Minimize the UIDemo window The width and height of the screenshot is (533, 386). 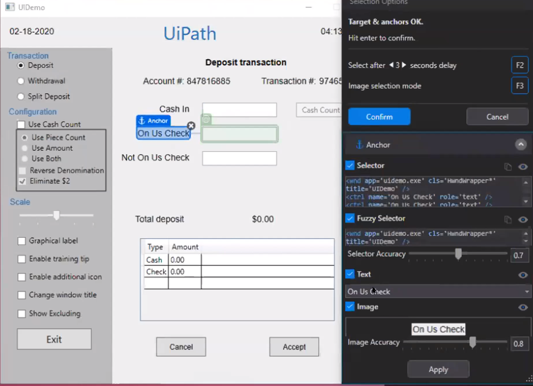tap(309, 7)
